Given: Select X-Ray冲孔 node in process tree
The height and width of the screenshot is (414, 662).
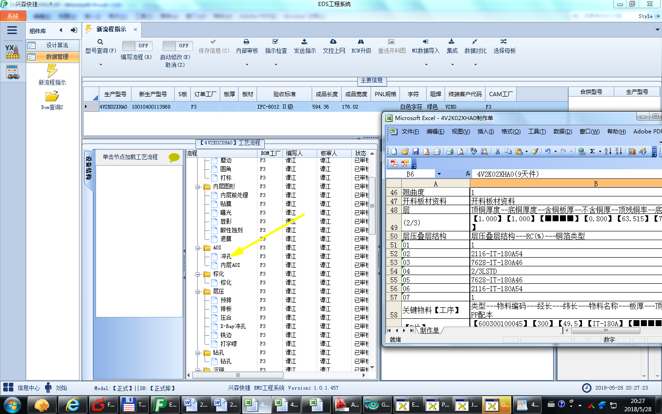Looking at the screenshot, I should [x=233, y=326].
